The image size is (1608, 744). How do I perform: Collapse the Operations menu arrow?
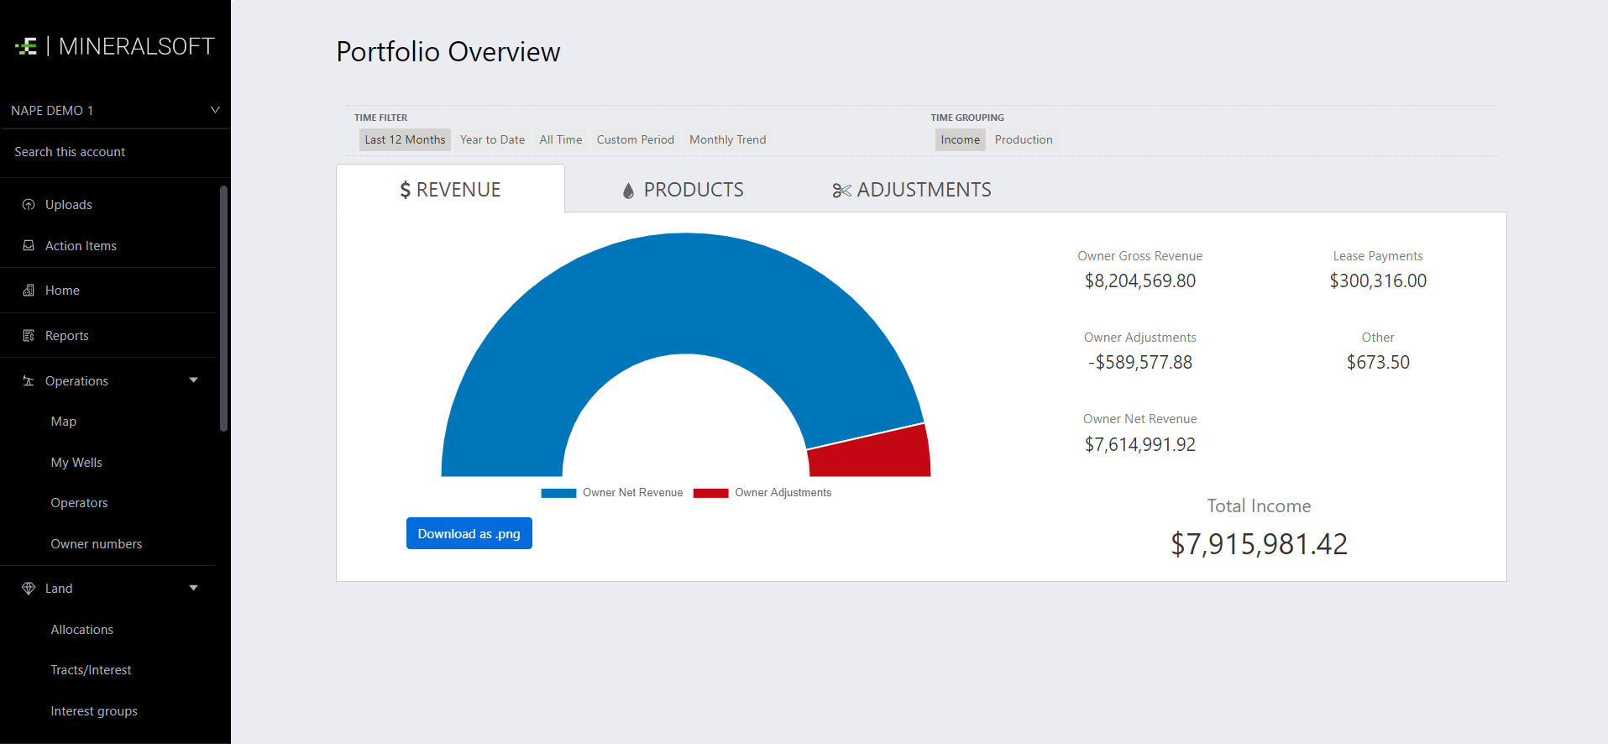point(194,380)
